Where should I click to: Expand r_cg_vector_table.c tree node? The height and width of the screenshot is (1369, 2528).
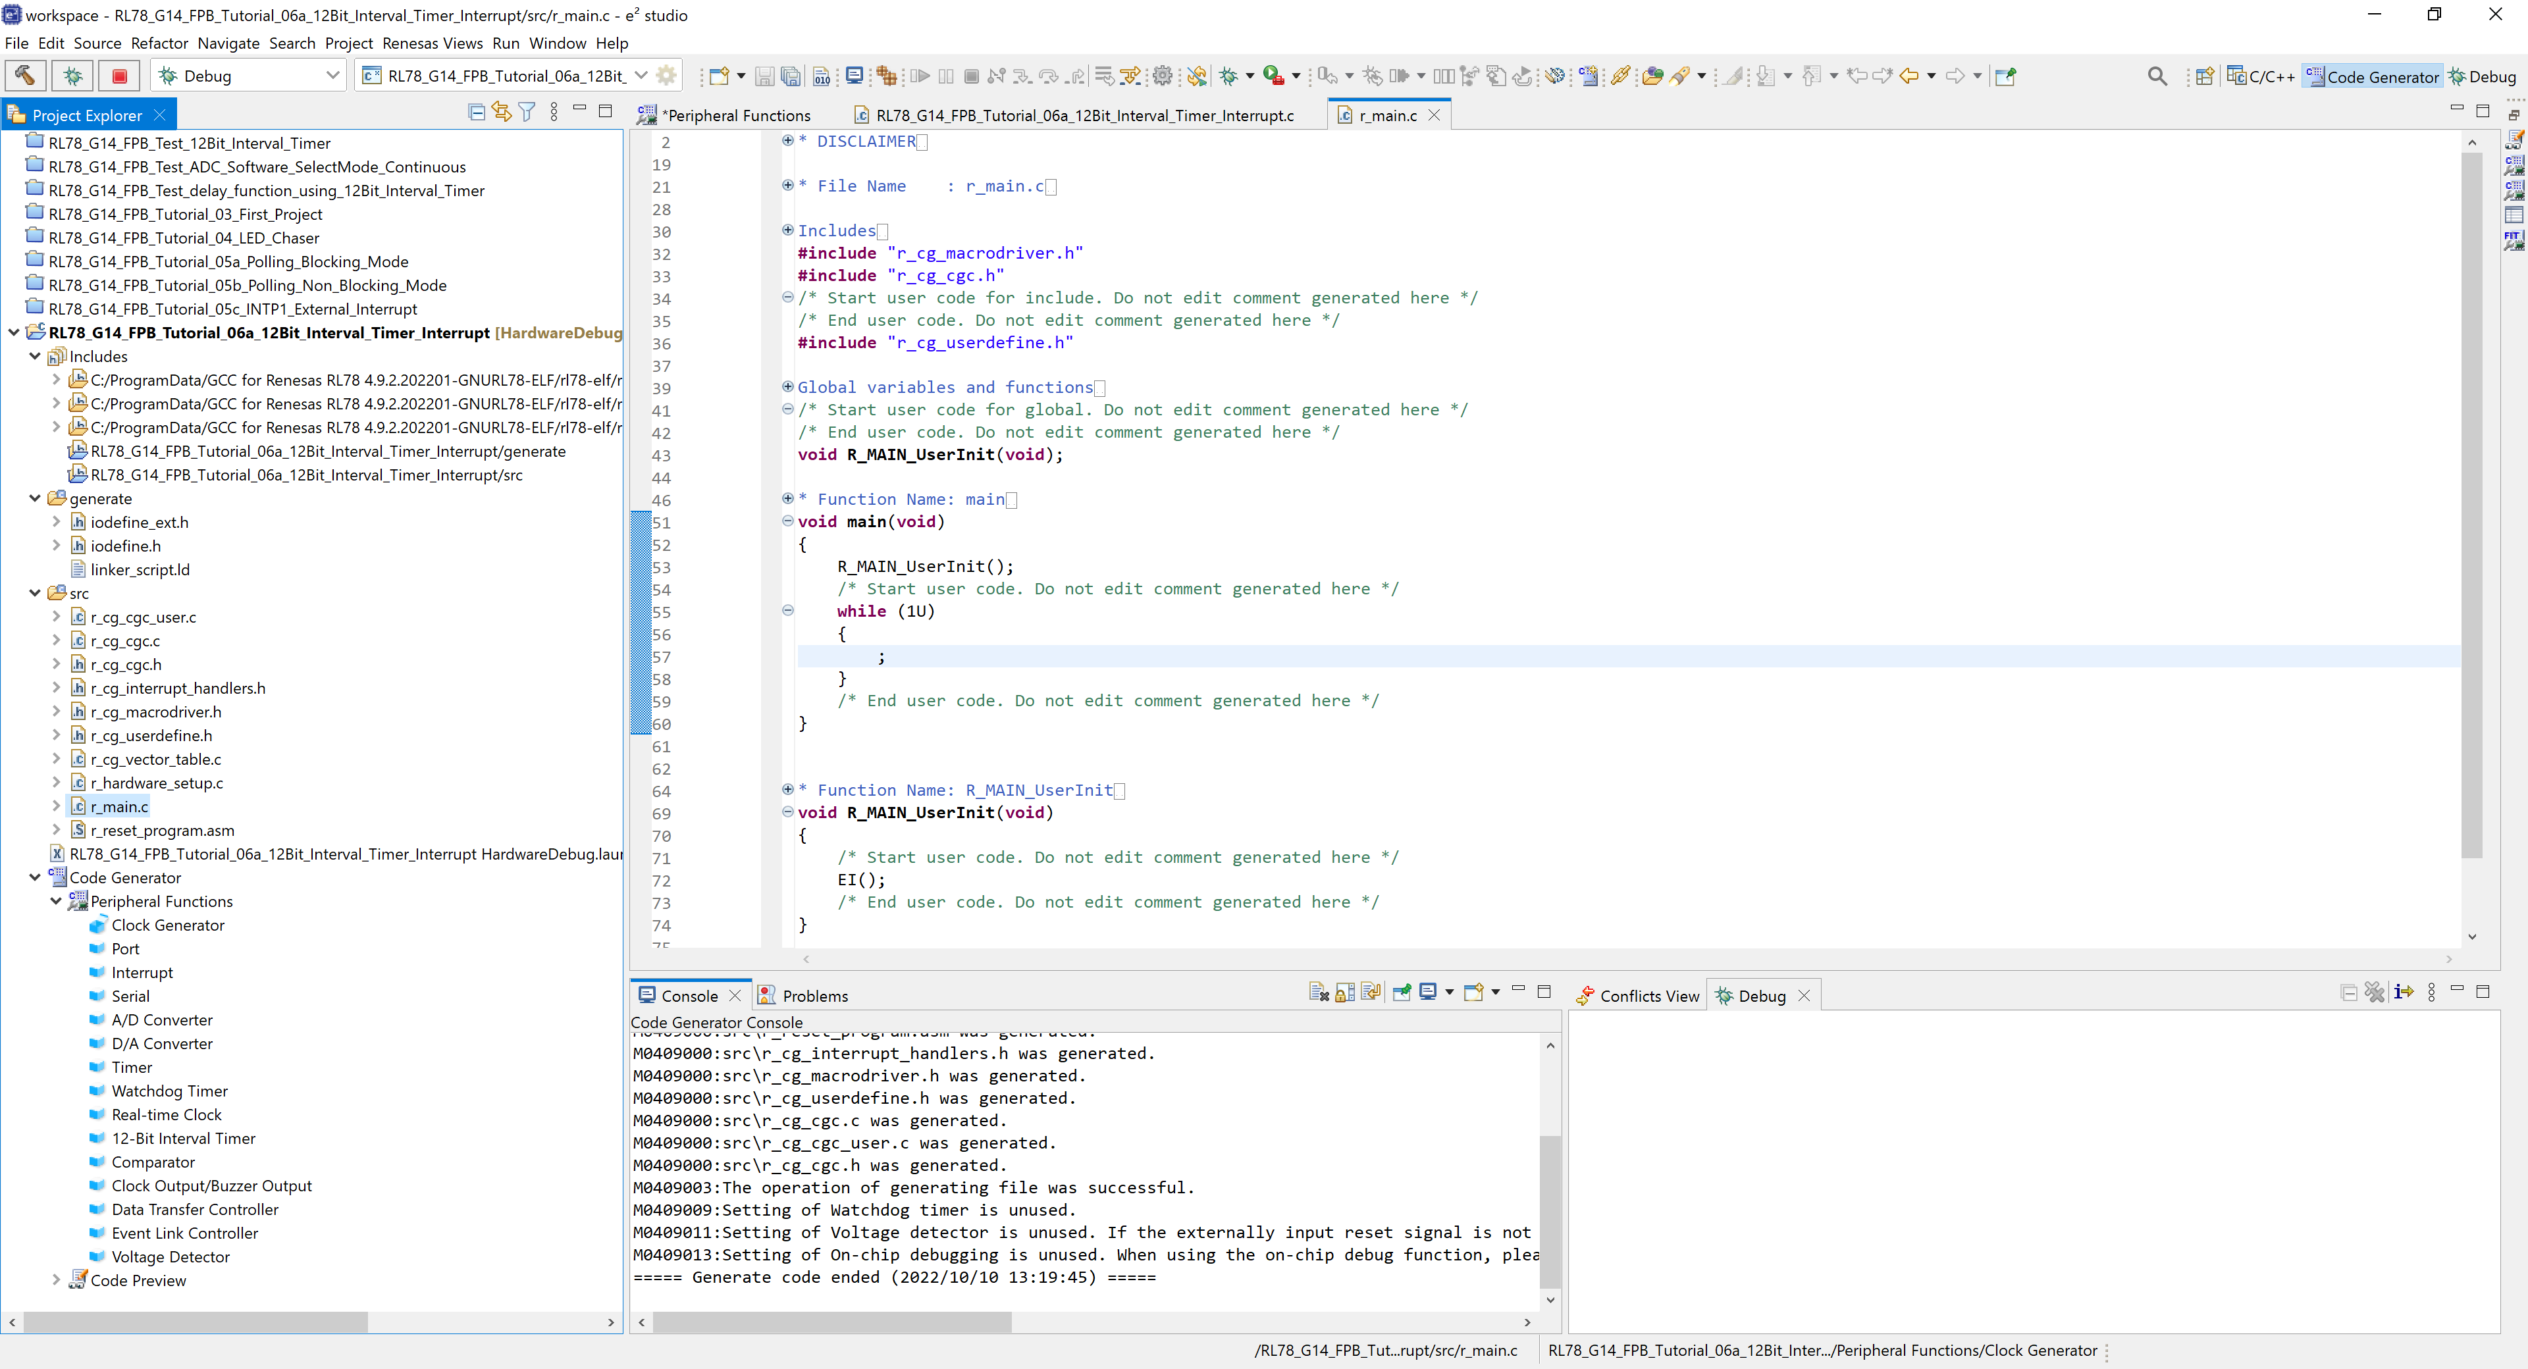coord(56,759)
